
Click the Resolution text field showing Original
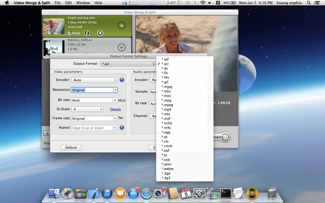[92, 90]
